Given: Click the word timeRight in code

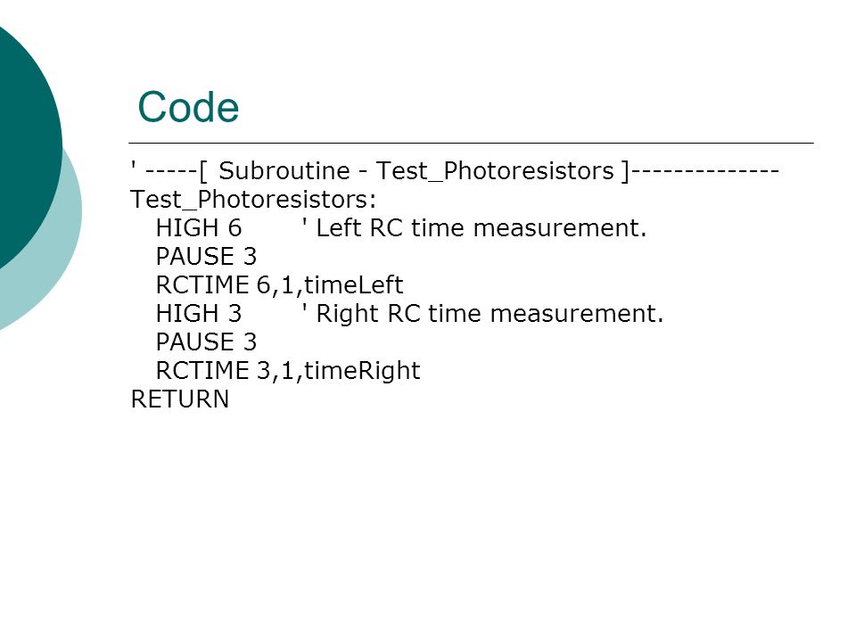Looking at the screenshot, I should pyautogui.click(x=363, y=371).
